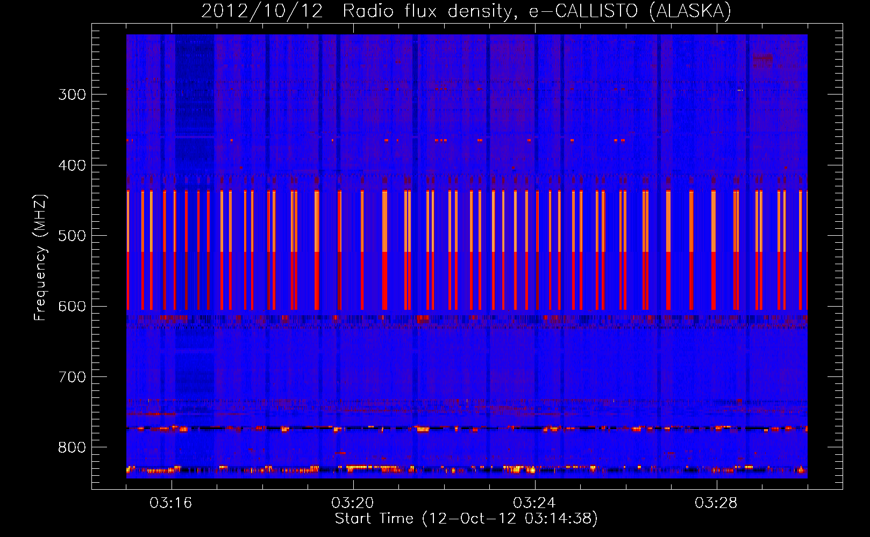This screenshot has height=537, width=870.
Task: Click the 700 frequency tick label
Action: point(72,377)
